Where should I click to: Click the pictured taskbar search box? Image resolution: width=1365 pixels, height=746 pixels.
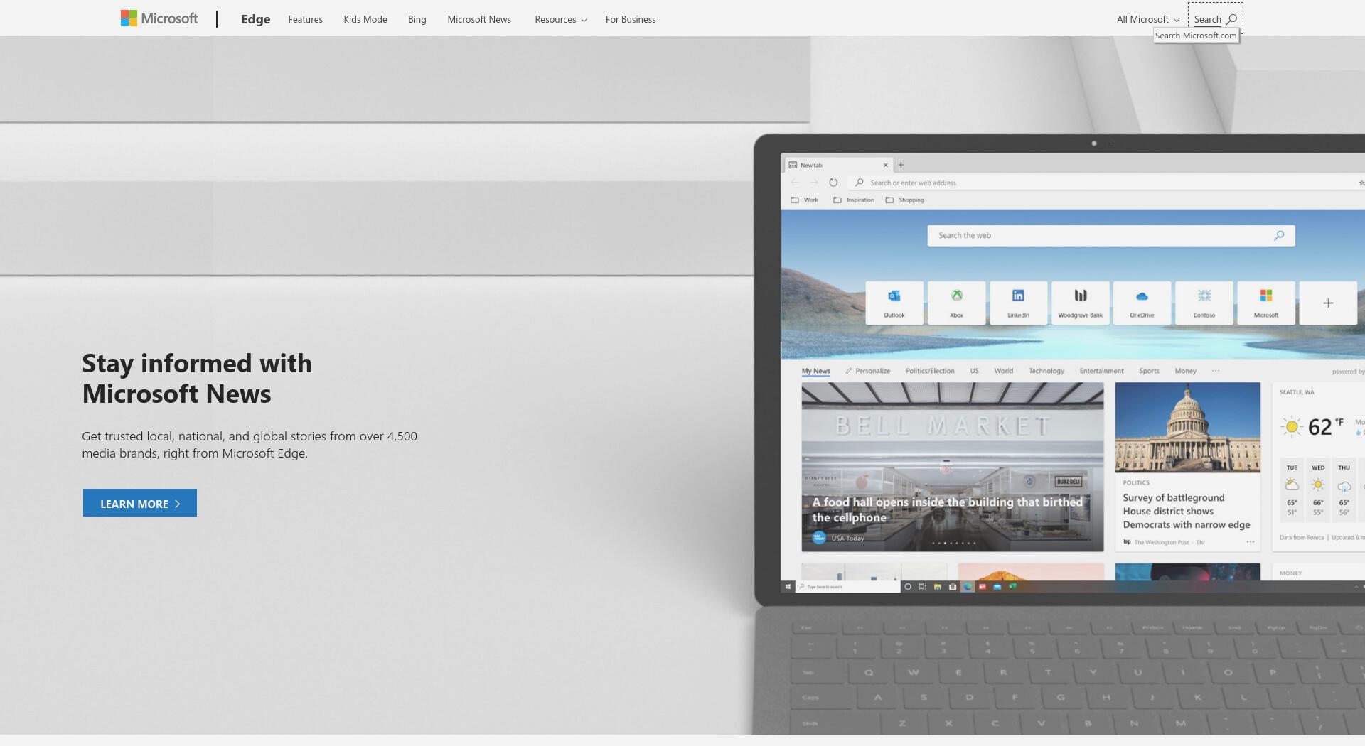click(848, 587)
